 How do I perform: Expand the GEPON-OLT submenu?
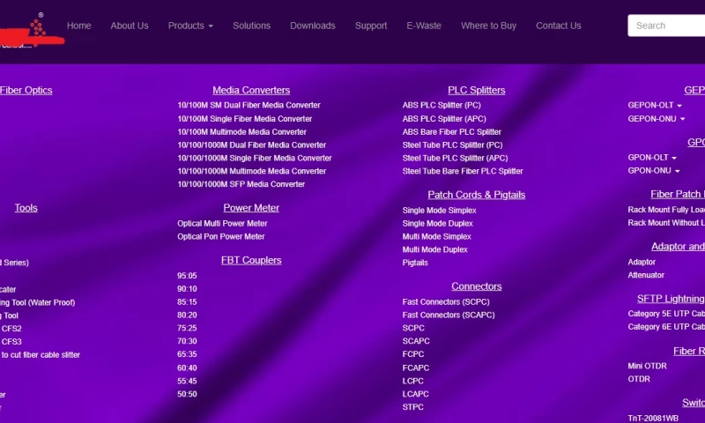click(654, 105)
